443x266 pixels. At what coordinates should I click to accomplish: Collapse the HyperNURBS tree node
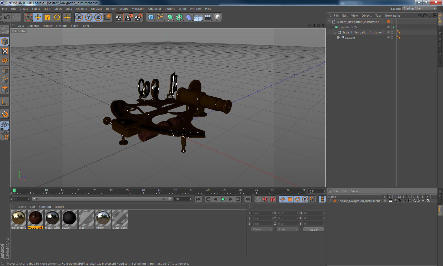click(332, 27)
